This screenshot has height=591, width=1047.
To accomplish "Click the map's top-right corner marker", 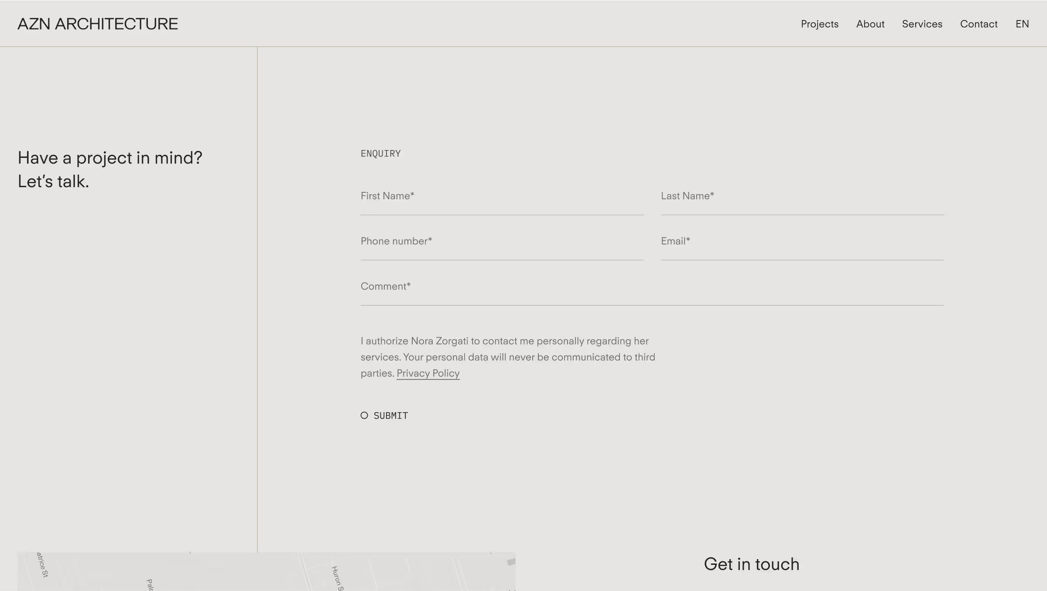I will point(511,562).
